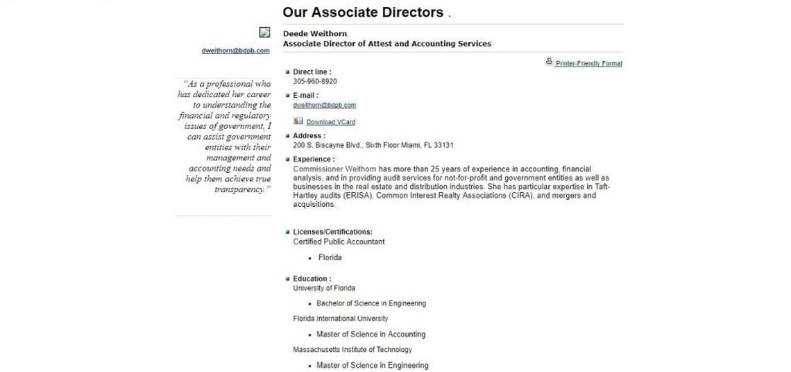This screenshot has width=791, height=372.
Task: Click the Our Associate Directors heading
Action: [362, 12]
